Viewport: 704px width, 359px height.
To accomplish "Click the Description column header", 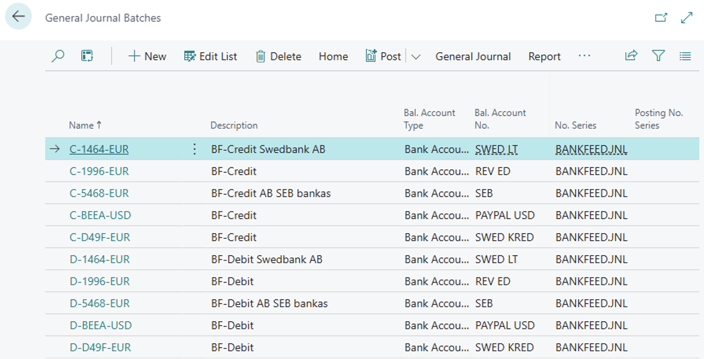I will 234,125.
